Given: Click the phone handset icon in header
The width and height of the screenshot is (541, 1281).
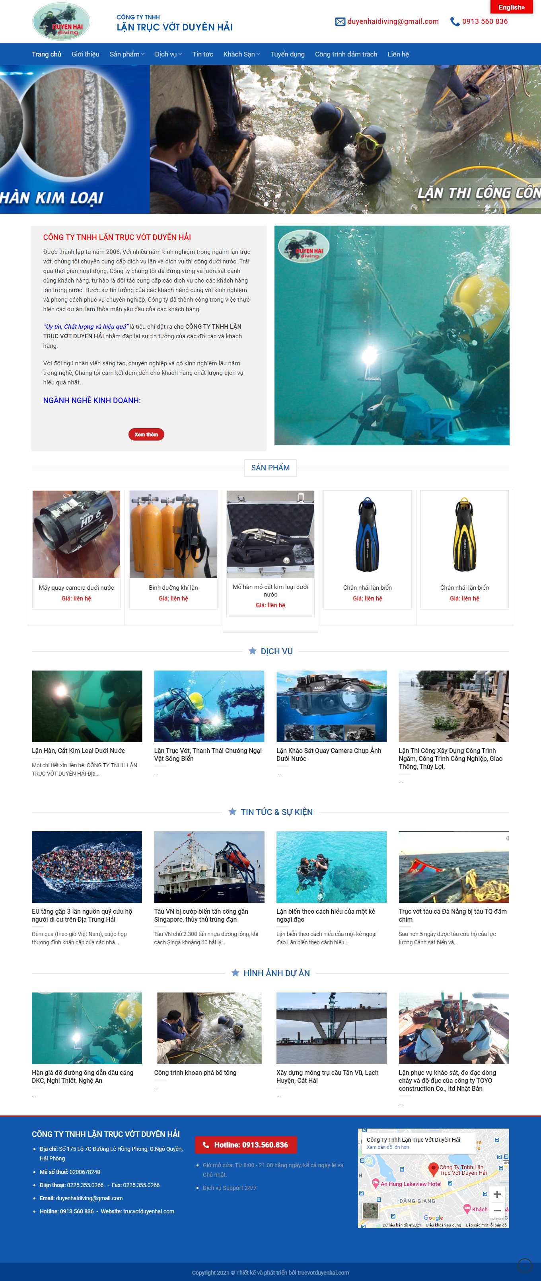Looking at the screenshot, I should 454,21.
